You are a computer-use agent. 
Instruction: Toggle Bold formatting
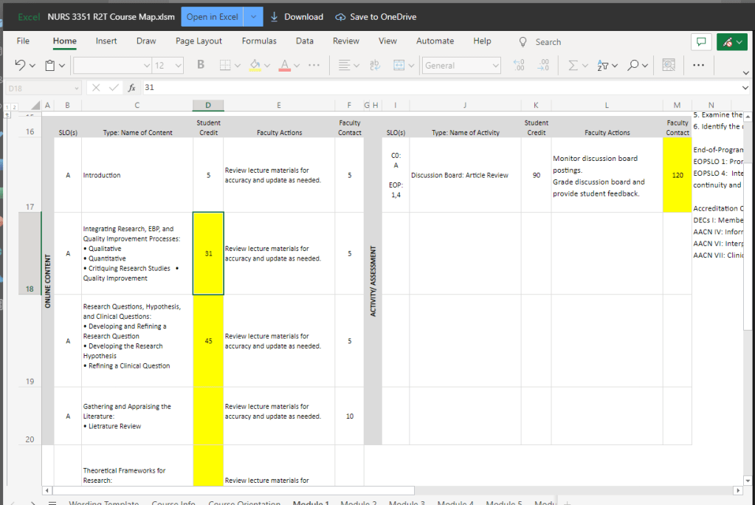click(201, 66)
